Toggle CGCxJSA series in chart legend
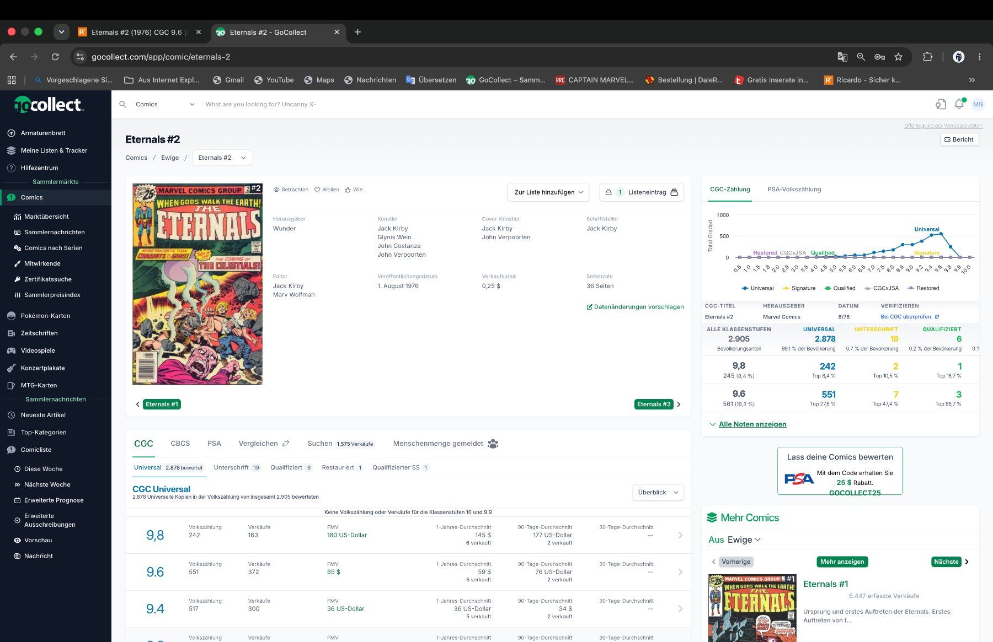Screen dimensions: 993x642 (882, 288)
